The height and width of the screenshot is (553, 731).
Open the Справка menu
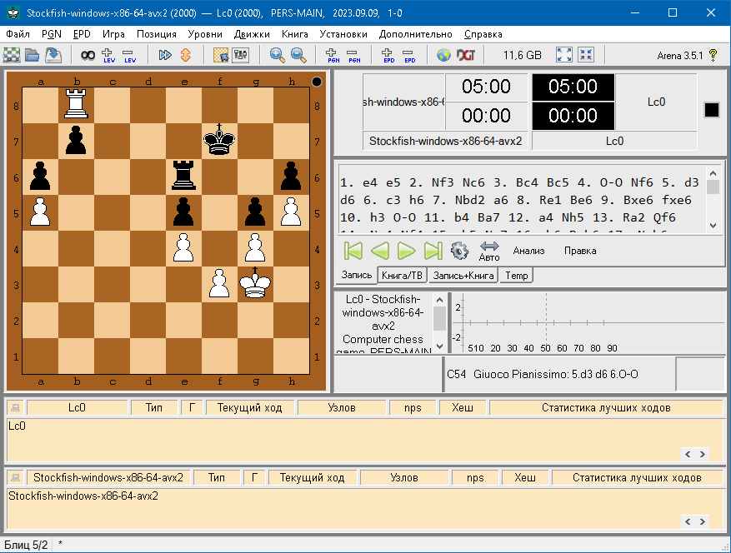(483, 34)
